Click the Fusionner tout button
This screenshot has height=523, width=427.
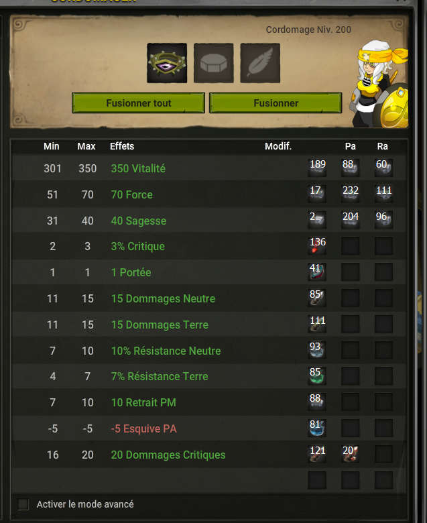[x=138, y=103]
